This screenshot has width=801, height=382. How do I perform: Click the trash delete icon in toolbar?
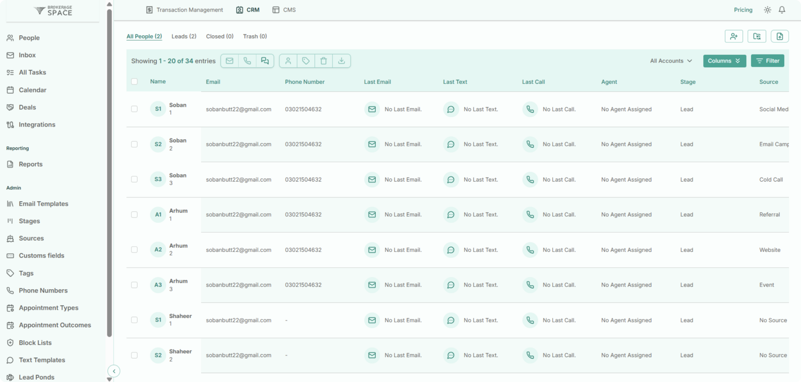pyautogui.click(x=324, y=61)
